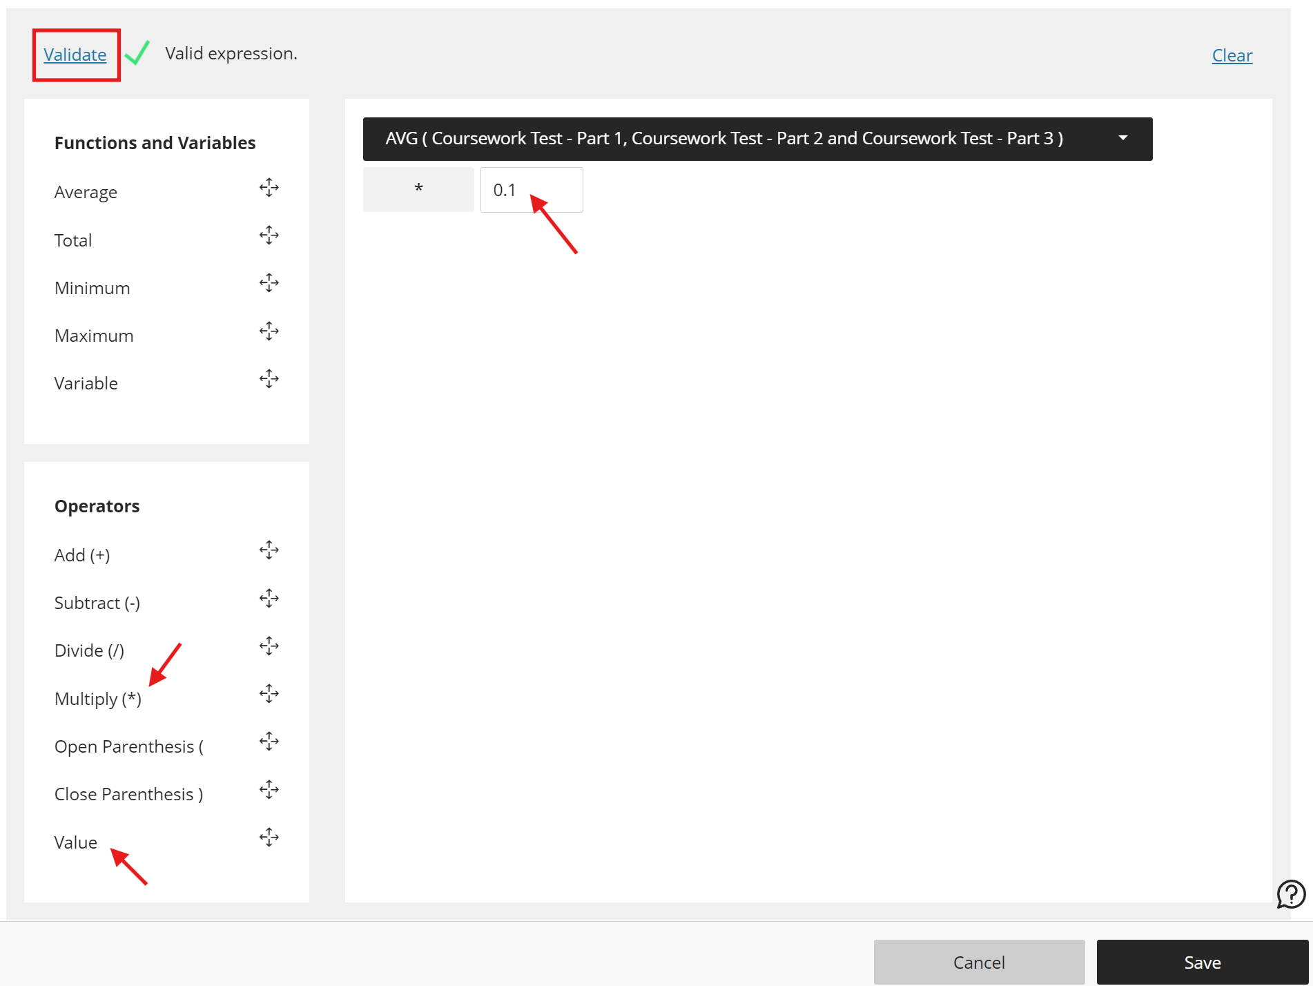Click the Operators heading
The image size is (1313, 986).
tap(97, 506)
